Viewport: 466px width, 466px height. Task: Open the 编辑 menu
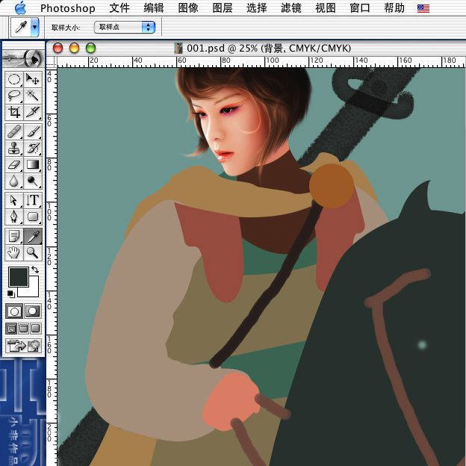coord(154,8)
